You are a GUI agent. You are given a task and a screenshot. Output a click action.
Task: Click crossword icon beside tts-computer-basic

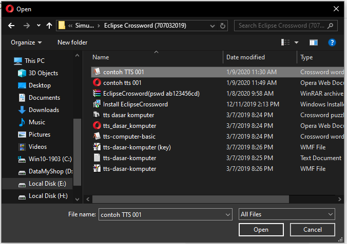tap(97, 136)
